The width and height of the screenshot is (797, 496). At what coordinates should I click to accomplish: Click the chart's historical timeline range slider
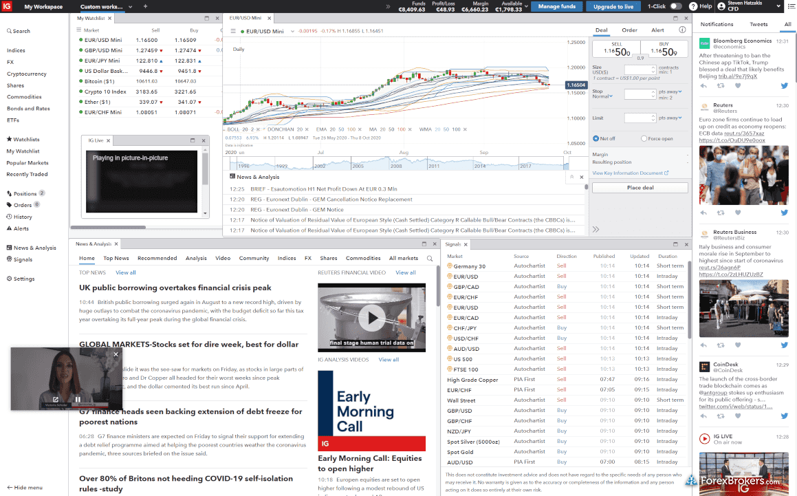[x=399, y=163]
